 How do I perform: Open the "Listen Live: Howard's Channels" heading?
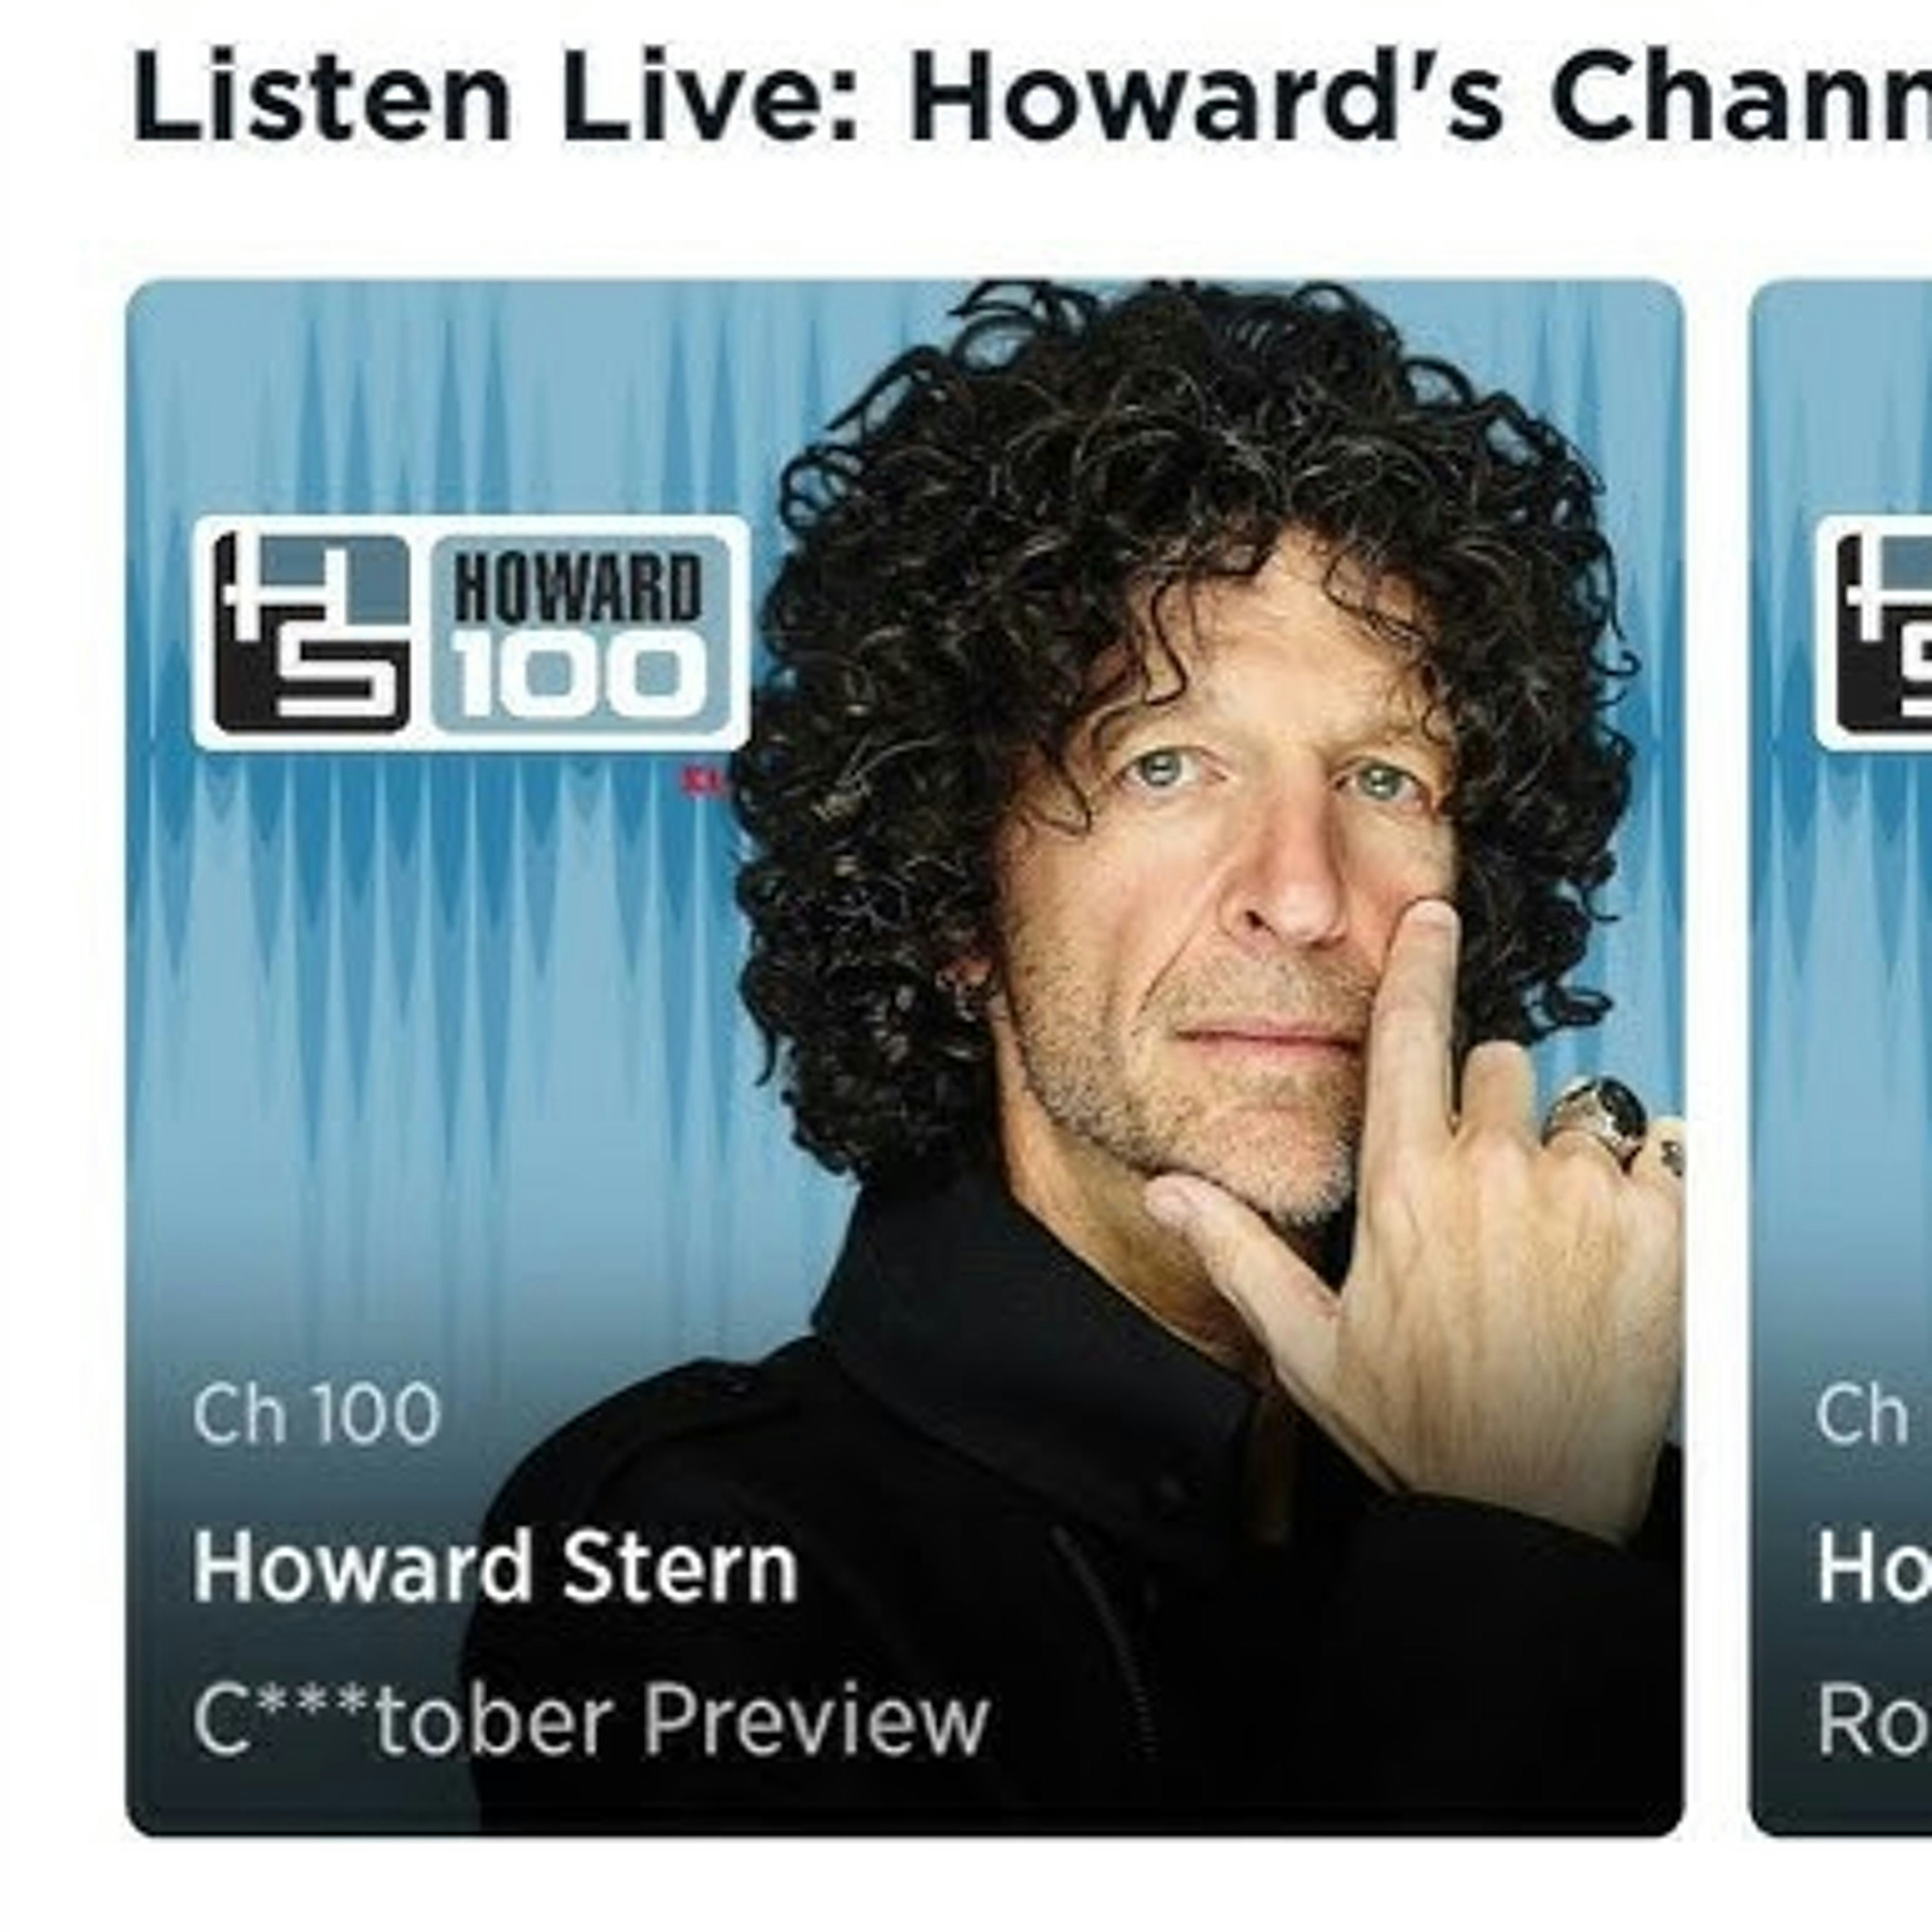1031,98
